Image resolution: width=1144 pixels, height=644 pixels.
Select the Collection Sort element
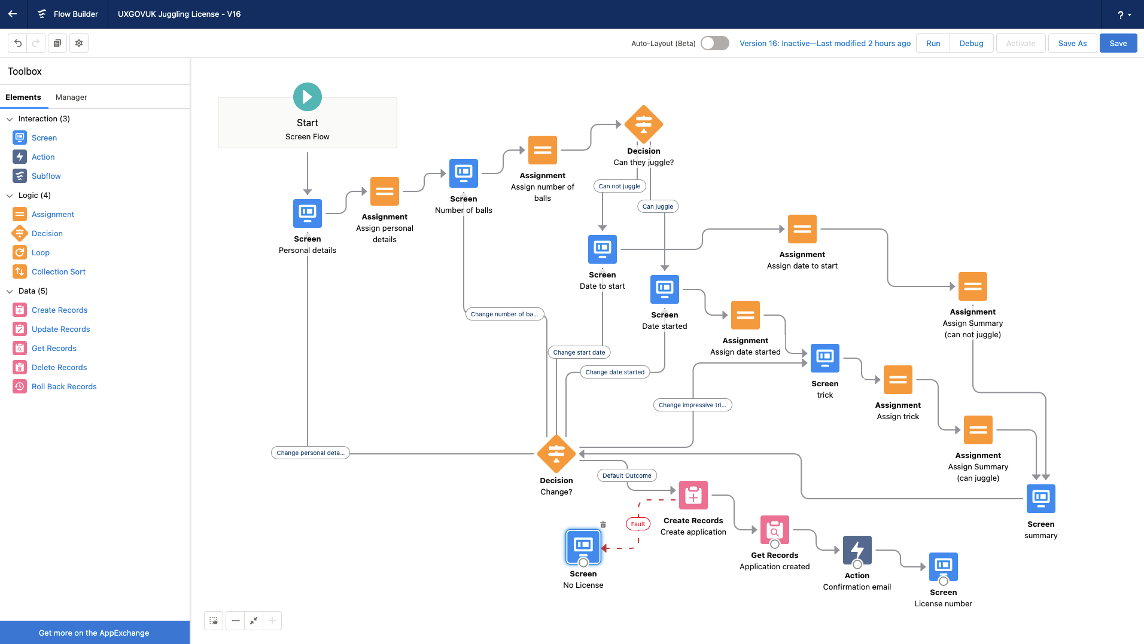(x=58, y=271)
